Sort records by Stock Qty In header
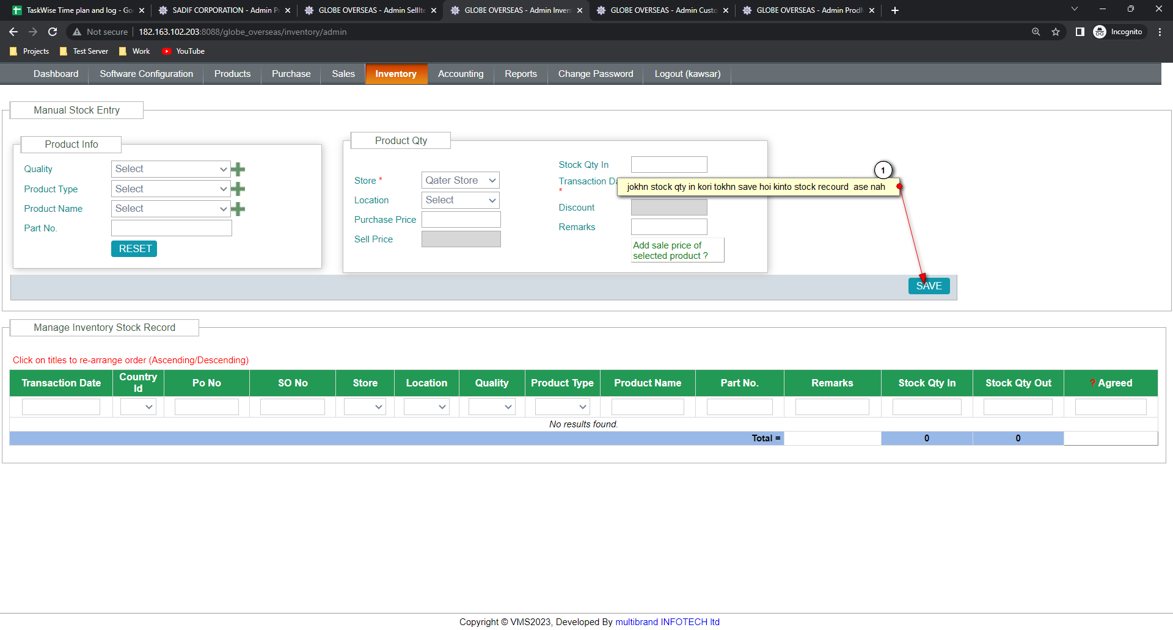1173x630 pixels. pos(927,383)
